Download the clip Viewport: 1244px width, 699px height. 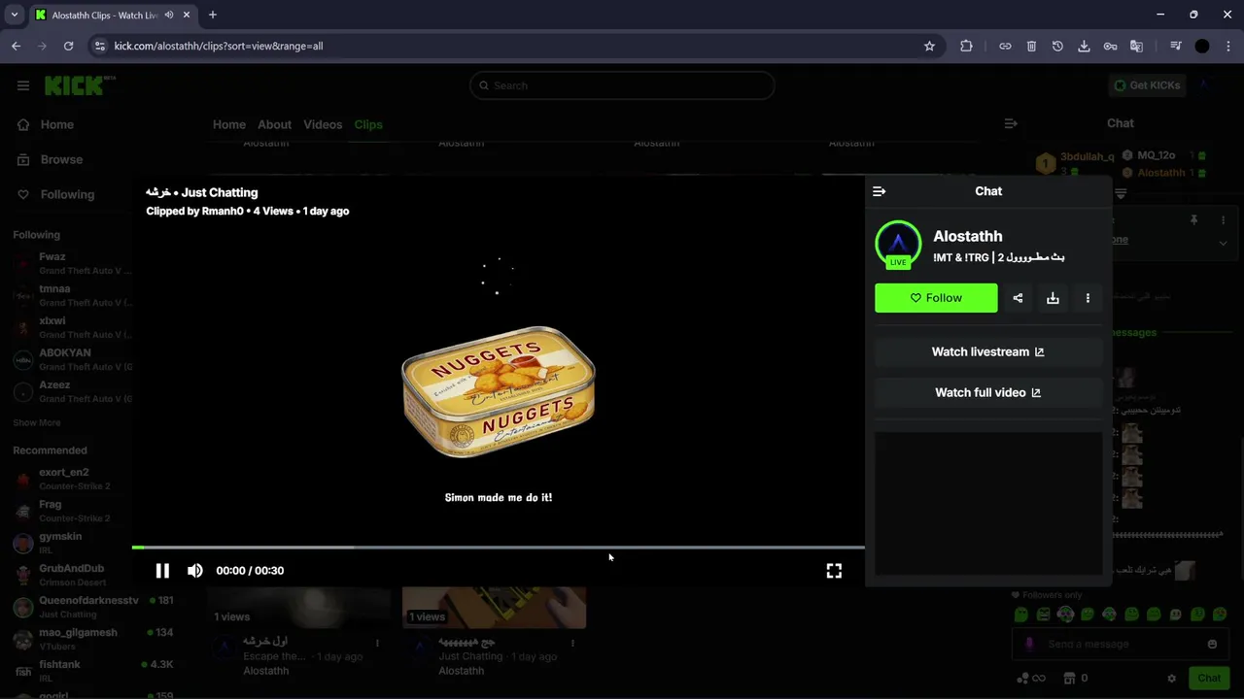click(1053, 298)
